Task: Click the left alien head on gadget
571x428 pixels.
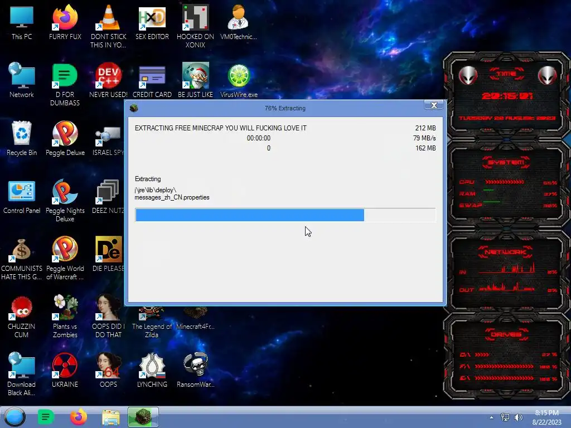Action: point(468,76)
